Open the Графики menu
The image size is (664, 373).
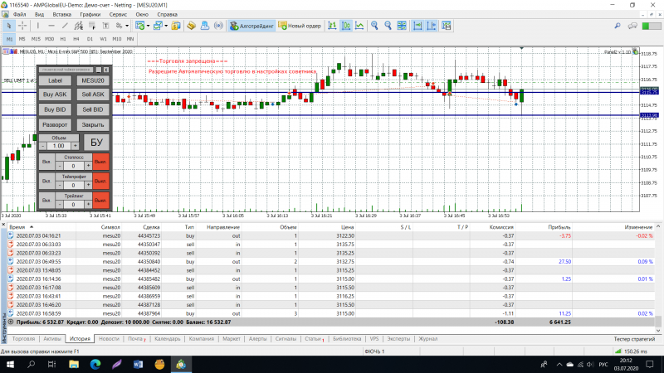coord(90,14)
